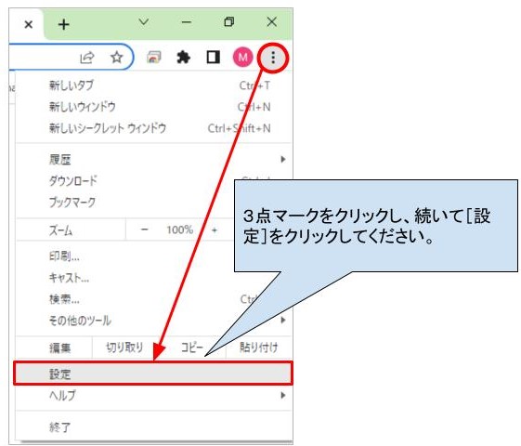521x446 pixels.
Task: Choose 終了 to quit Chrome
Action: click(154, 426)
